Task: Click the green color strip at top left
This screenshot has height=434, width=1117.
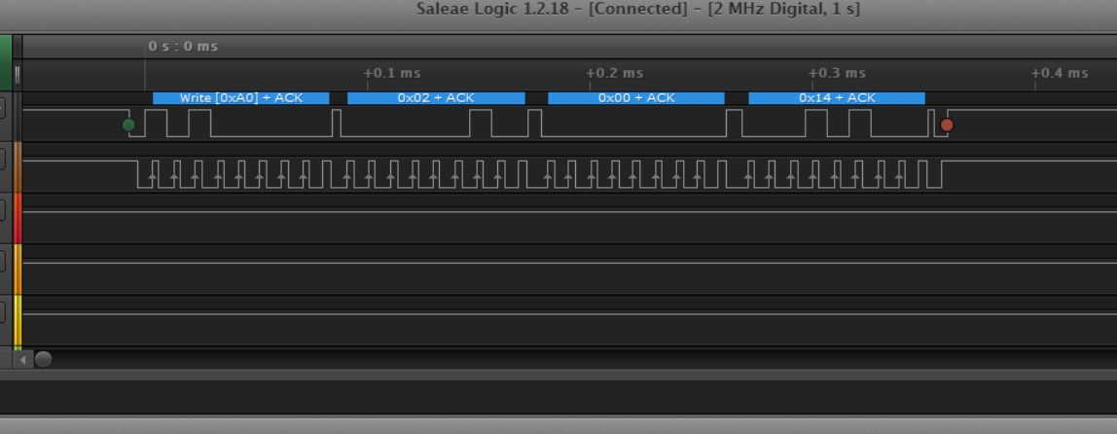Action: click(6, 62)
